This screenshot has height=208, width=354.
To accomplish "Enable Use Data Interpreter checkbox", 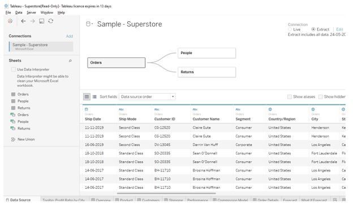I will [x=14, y=69].
